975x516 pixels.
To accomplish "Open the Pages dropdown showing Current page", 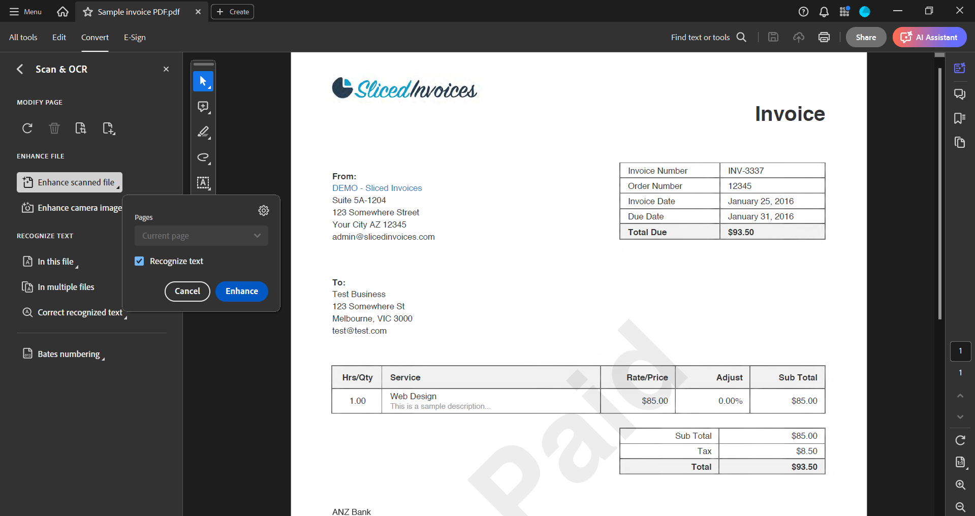I will pyautogui.click(x=201, y=235).
